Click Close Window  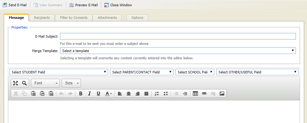coord(118,5)
